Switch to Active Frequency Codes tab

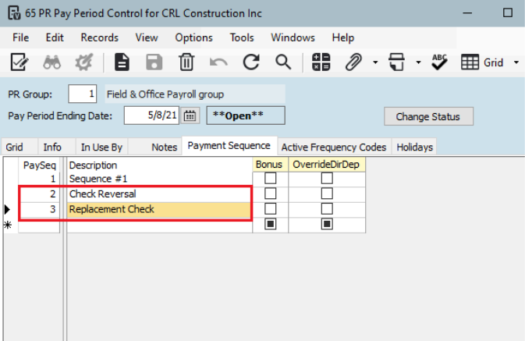[334, 147]
